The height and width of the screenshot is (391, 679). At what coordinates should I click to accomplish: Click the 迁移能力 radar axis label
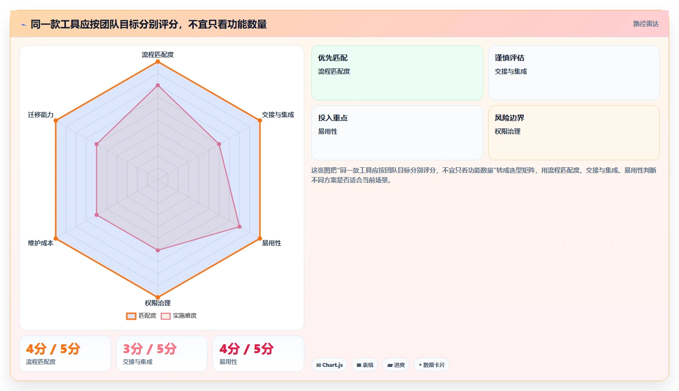41,115
